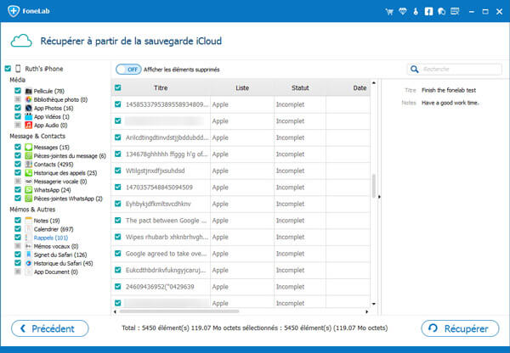Open App Document (0) category
Image resolution: width=510 pixels, height=353 pixels.
click(56, 272)
